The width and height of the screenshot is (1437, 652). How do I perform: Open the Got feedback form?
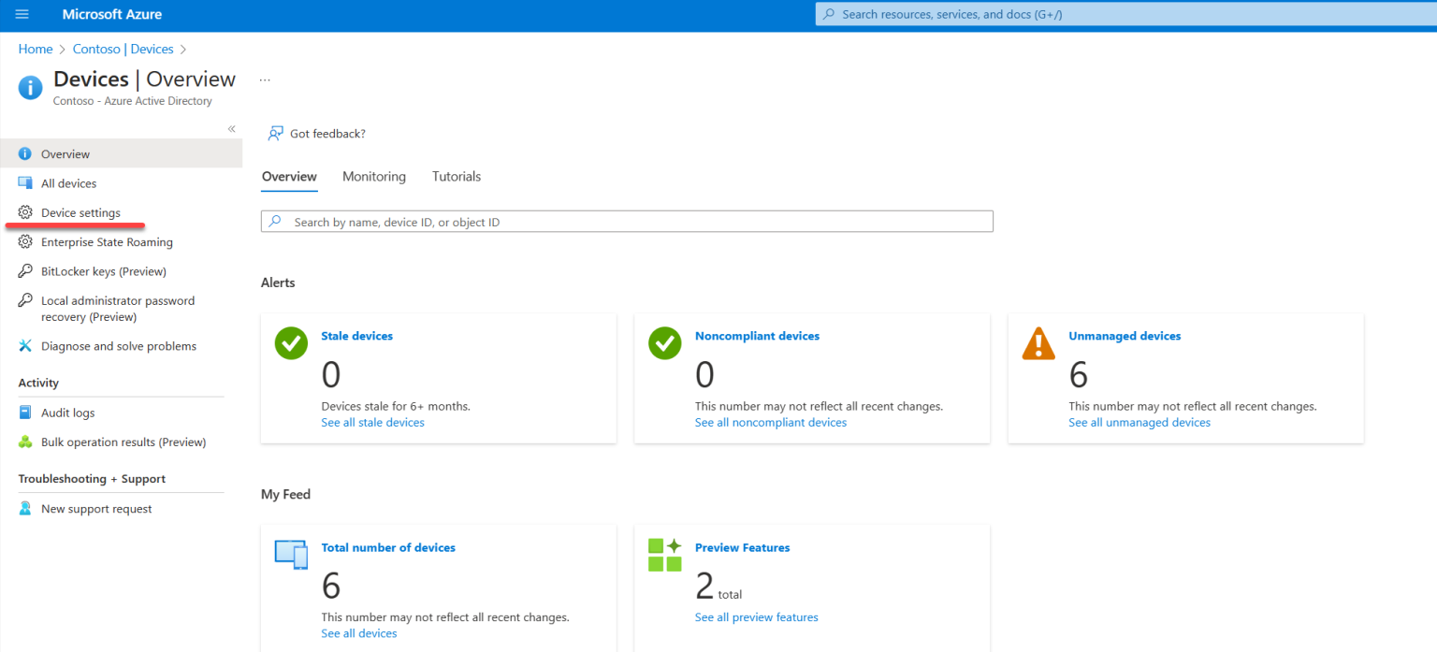pyautogui.click(x=327, y=133)
